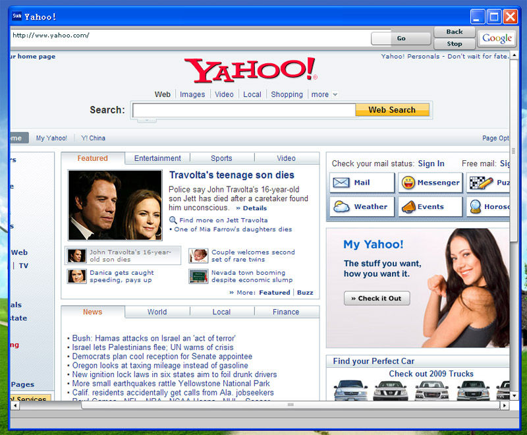Click magnifier icon beside Find more on Jett Travolta
The width and height of the screenshot is (527, 435).
click(x=173, y=220)
